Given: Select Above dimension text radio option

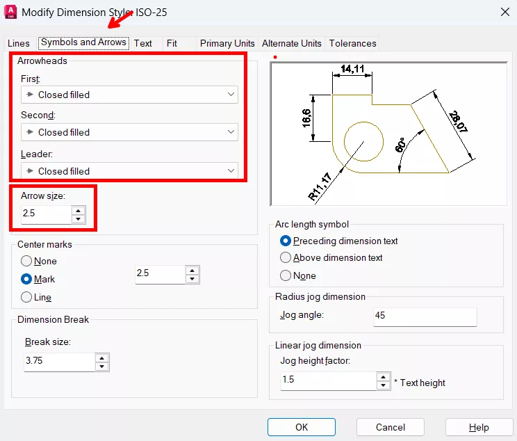Looking at the screenshot, I should pyautogui.click(x=286, y=258).
